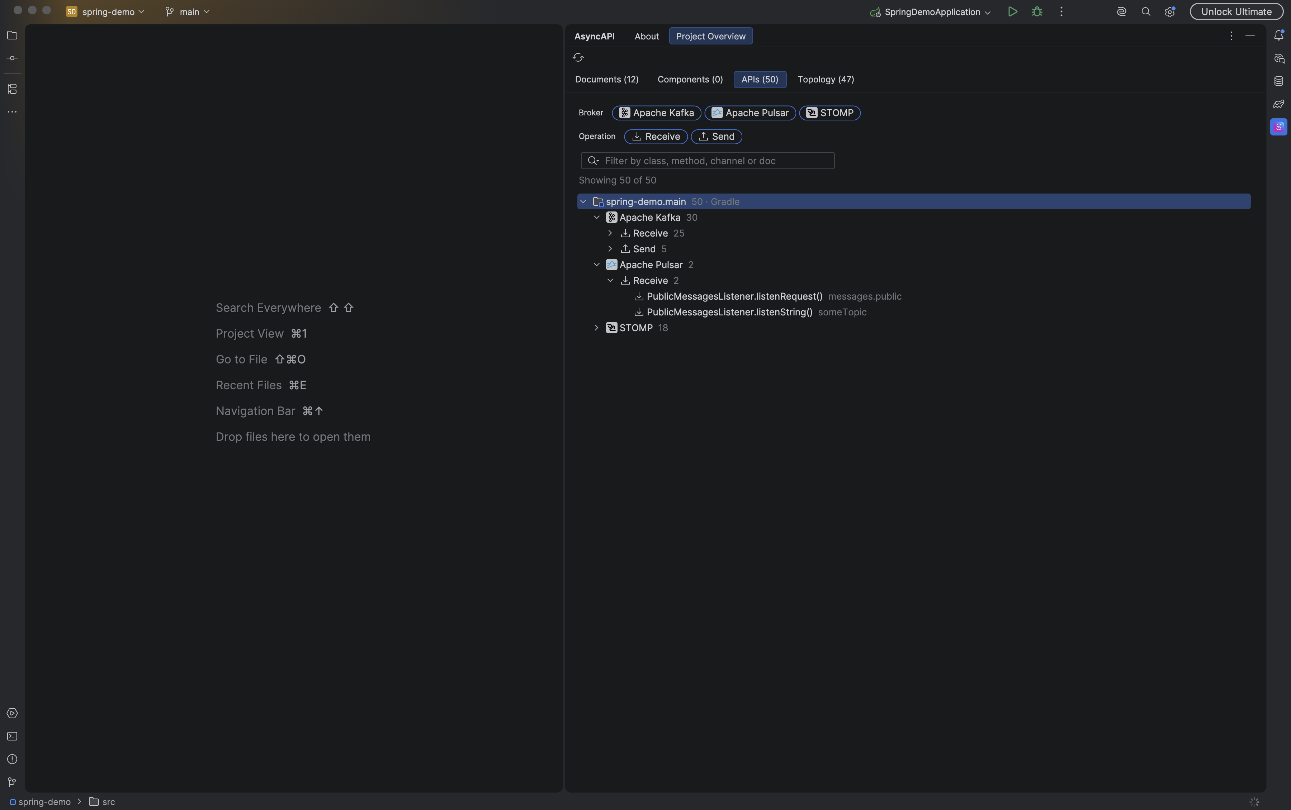
Task: Toggle the Apache Pulsar broker filter
Action: (x=750, y=113)
